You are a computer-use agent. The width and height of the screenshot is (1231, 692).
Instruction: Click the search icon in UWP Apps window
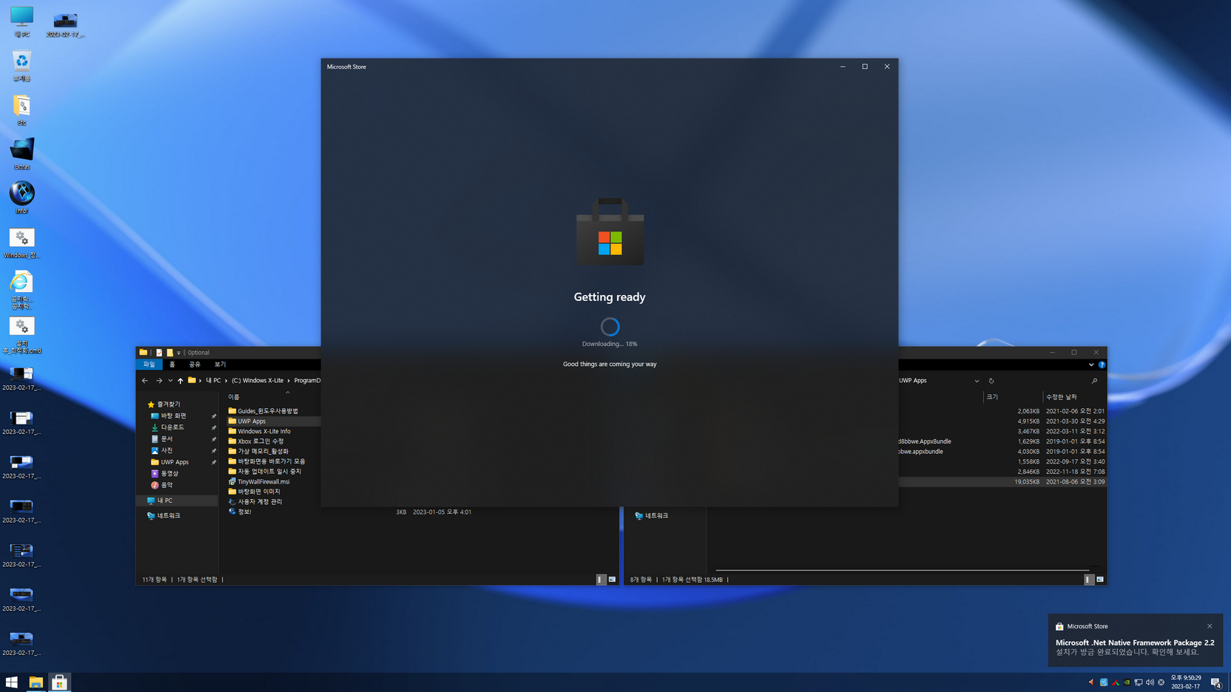pyautogui.click(x=1094, y=381)
